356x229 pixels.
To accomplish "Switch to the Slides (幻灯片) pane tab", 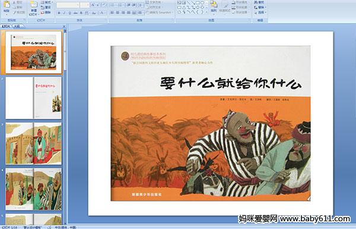I will click(6, 26).
